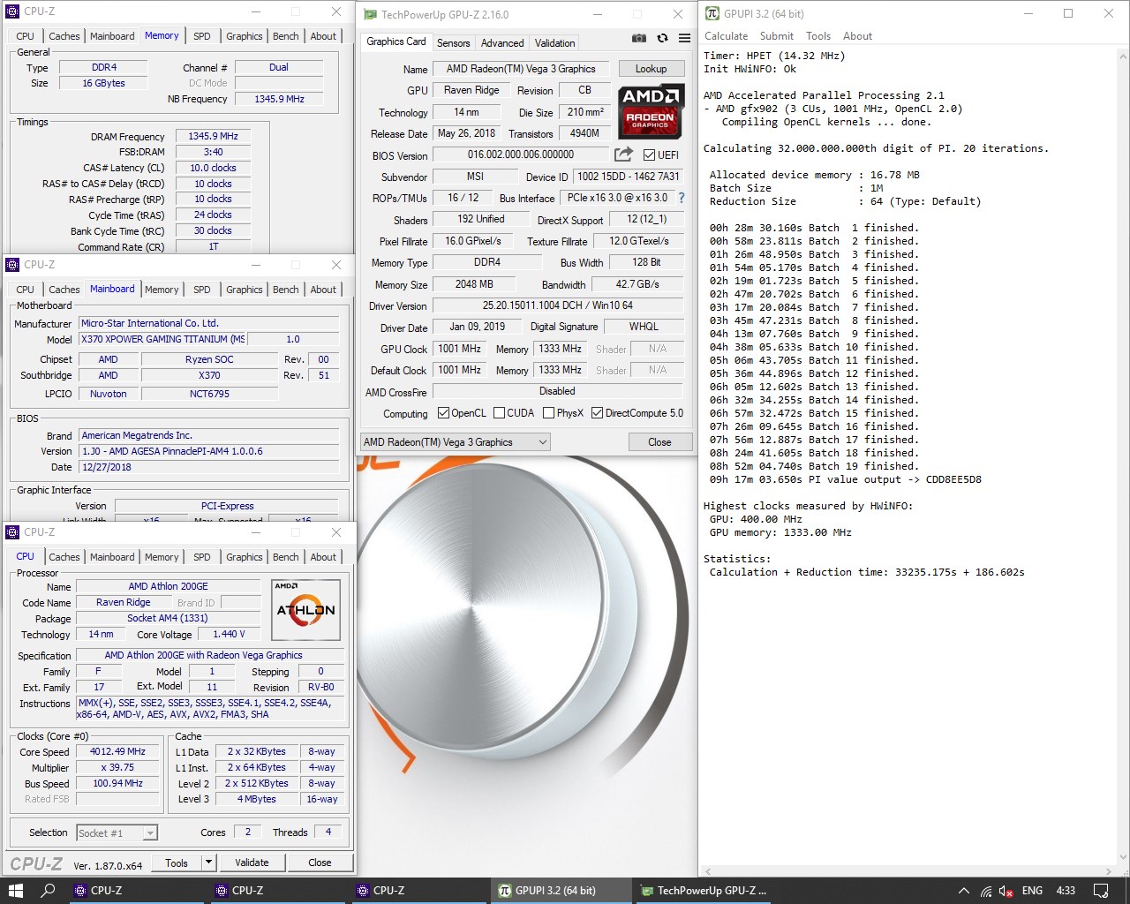Switch to GPUPI 3.2 taskbar button

pyautogui.click(x=561, y=890)
